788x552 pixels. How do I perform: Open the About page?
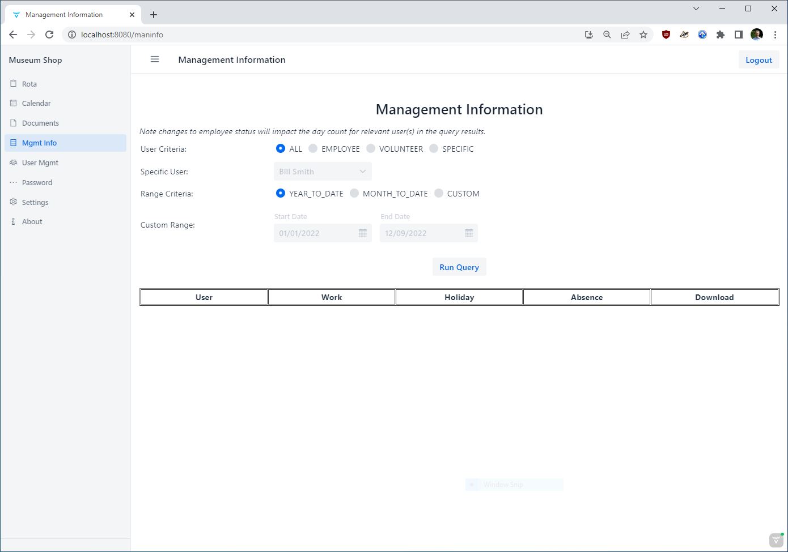(65, 222)
